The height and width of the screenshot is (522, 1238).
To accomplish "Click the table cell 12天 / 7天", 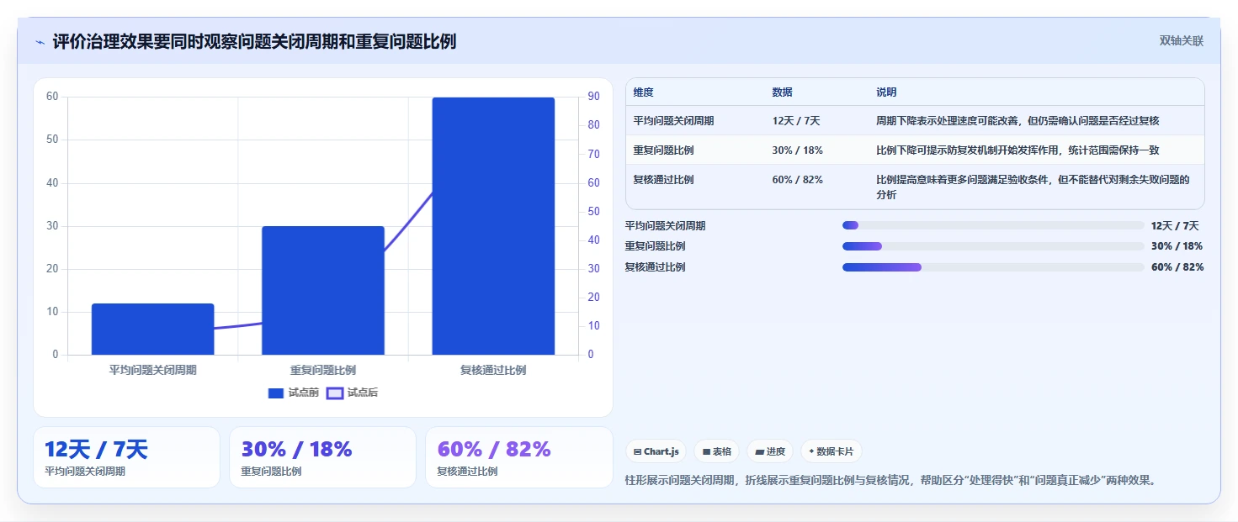I will tap(796, 121).
